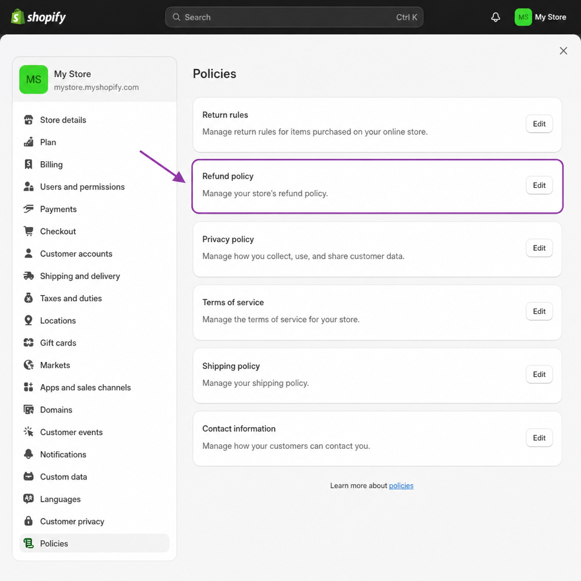
Task: Click the Return rules card title
Action: [225, 115]
